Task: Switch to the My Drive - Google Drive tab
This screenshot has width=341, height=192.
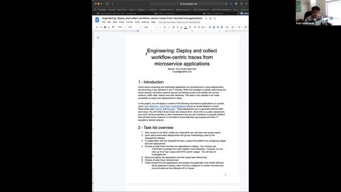Action: point(165,13)
